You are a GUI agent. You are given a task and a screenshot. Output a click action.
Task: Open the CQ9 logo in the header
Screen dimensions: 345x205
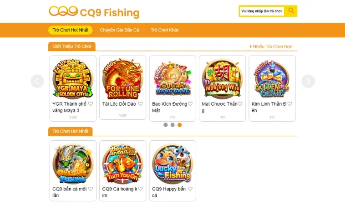pos(63,11)
